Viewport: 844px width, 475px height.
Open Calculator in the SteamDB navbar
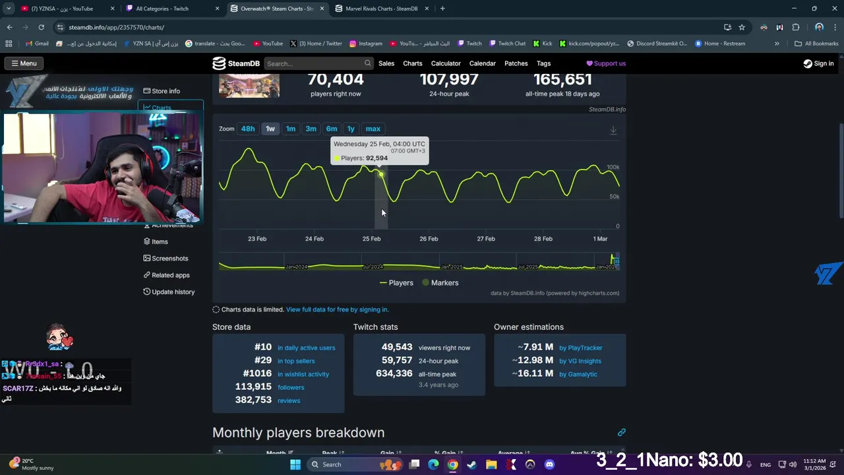[446, 63]
